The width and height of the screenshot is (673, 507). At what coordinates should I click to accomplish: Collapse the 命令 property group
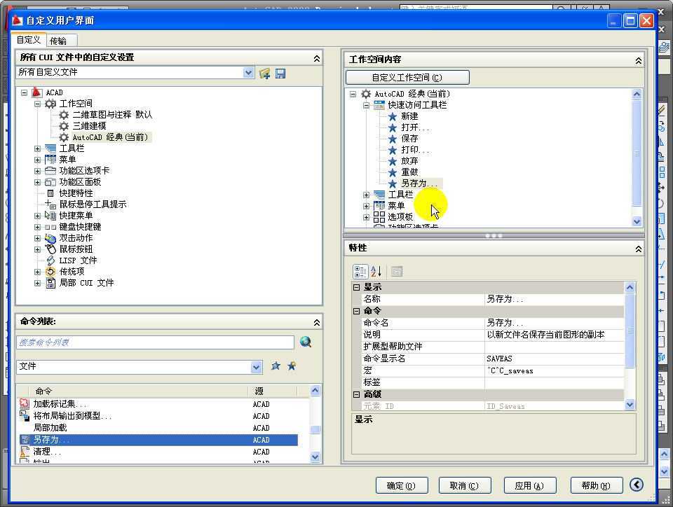(x=356, y=311)
